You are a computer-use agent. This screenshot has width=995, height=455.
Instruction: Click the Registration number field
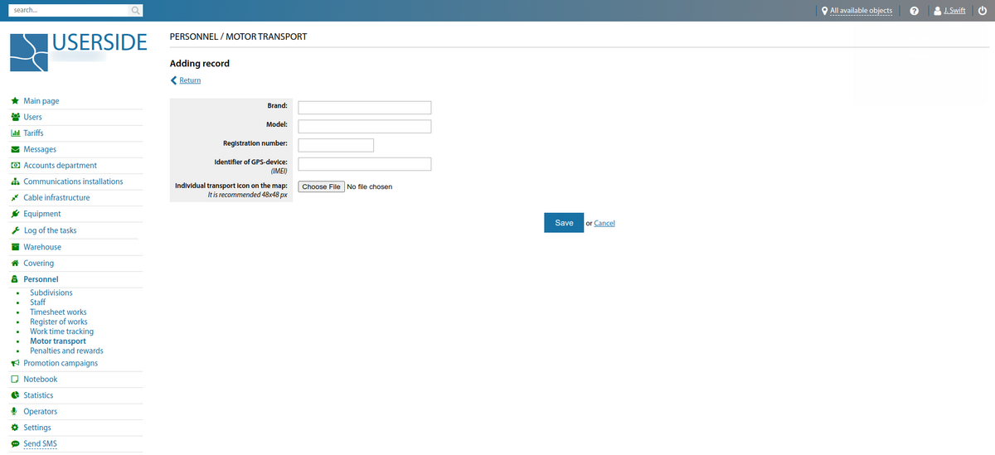coord(336,145)
